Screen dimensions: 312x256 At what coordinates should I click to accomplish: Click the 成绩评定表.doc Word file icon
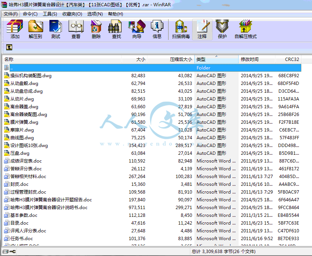tap(7, 161)
